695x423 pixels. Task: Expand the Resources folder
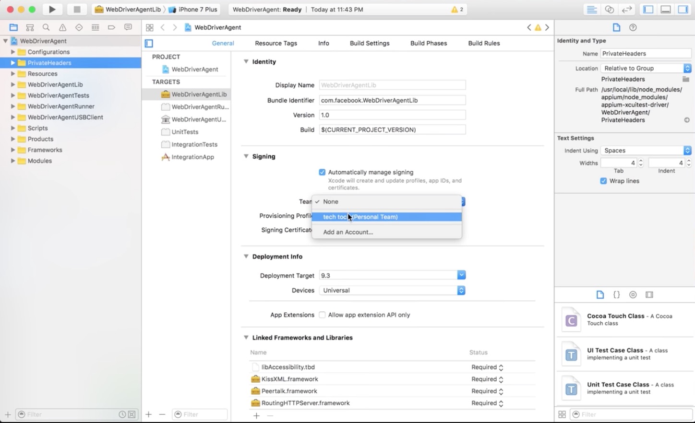[x=13, y=74]
